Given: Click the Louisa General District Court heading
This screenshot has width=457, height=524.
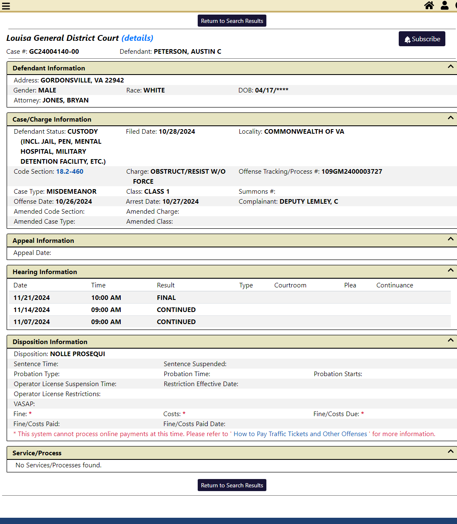Looking at the screenshot, I should tap(62, 38).
